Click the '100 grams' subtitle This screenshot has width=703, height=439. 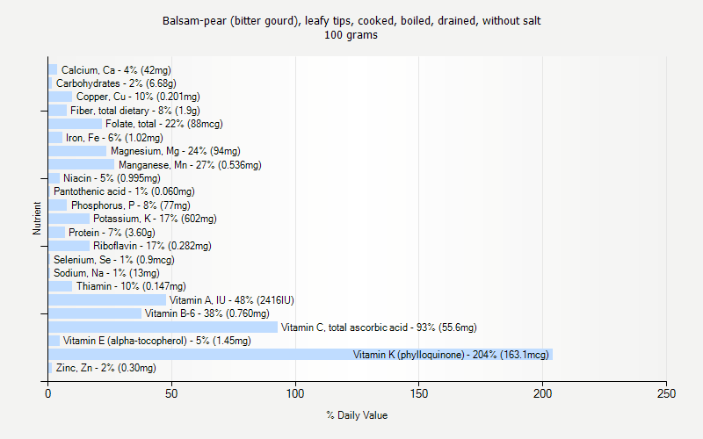pyautogui.click(x=351, y=35)
